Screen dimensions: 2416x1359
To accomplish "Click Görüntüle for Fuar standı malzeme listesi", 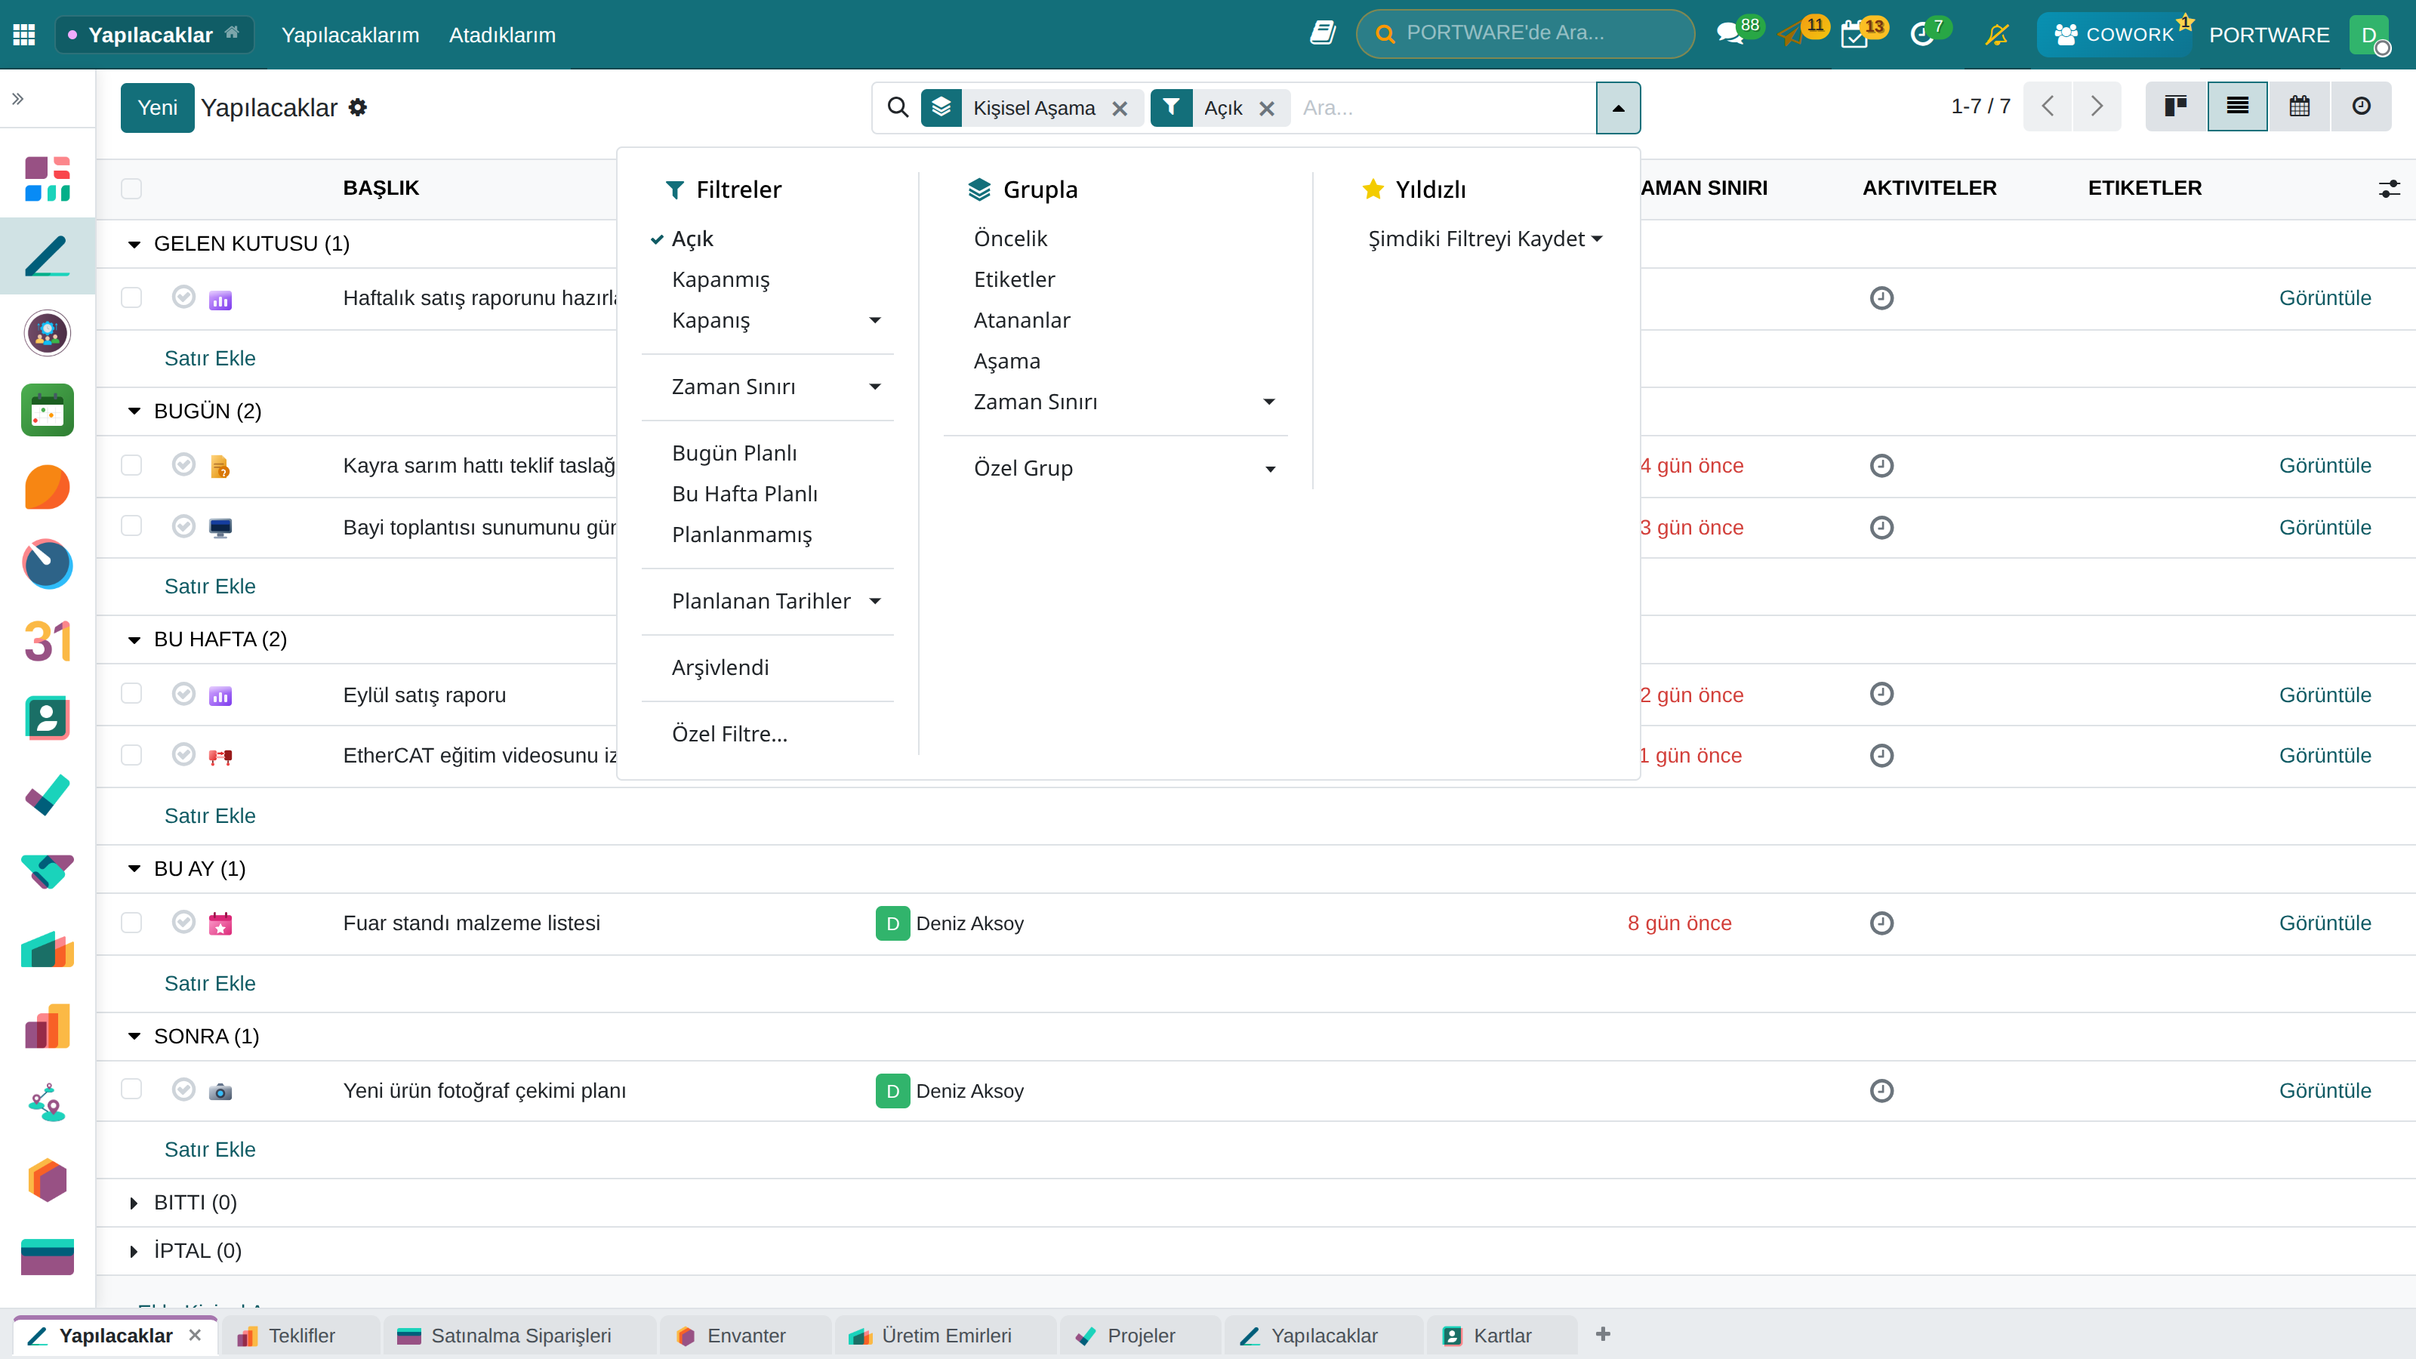I will point(2325,923).
